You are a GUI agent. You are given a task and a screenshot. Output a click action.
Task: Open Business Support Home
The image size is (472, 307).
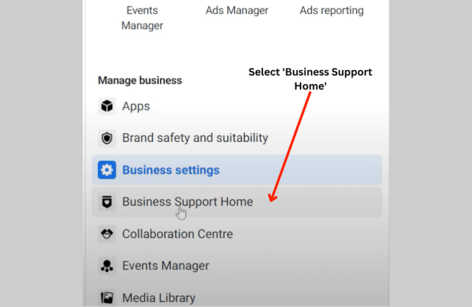[187, 202]
